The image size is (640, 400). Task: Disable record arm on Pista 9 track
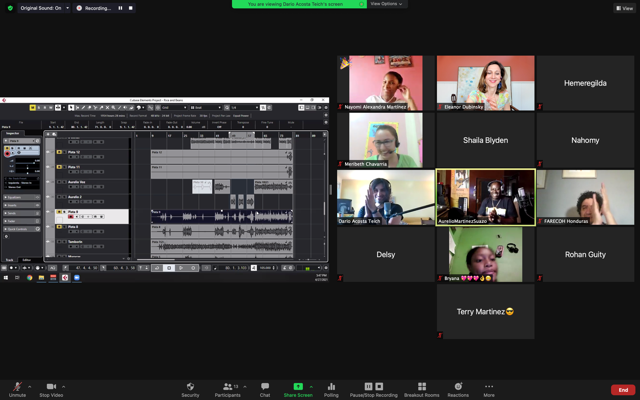click(x=71, y=217)
